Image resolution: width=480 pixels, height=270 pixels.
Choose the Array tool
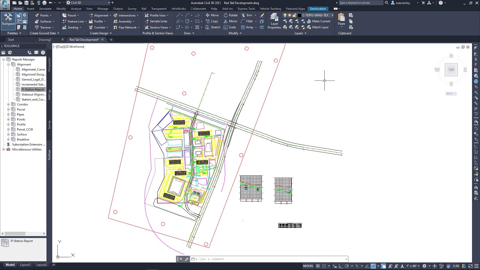tap(247, 27)
